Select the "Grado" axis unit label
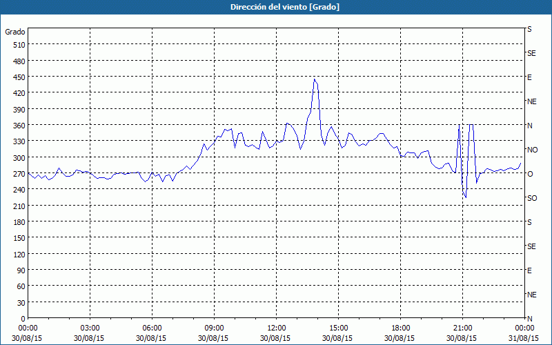 pyautogui.click(x=15, y=32)
